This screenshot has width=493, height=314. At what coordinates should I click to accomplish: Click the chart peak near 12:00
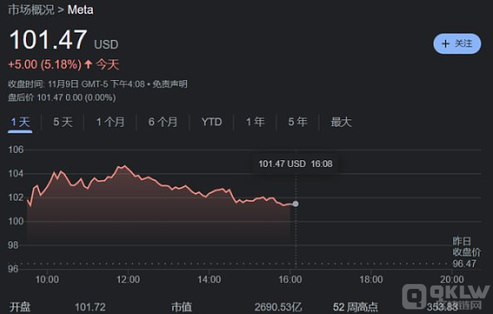pyautogui.click(x=125, y=166)
